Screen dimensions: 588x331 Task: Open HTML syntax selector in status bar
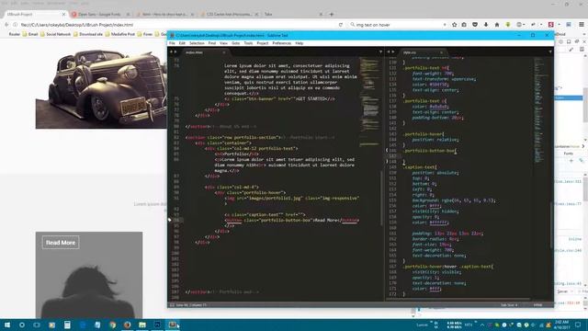pos(537,305)
